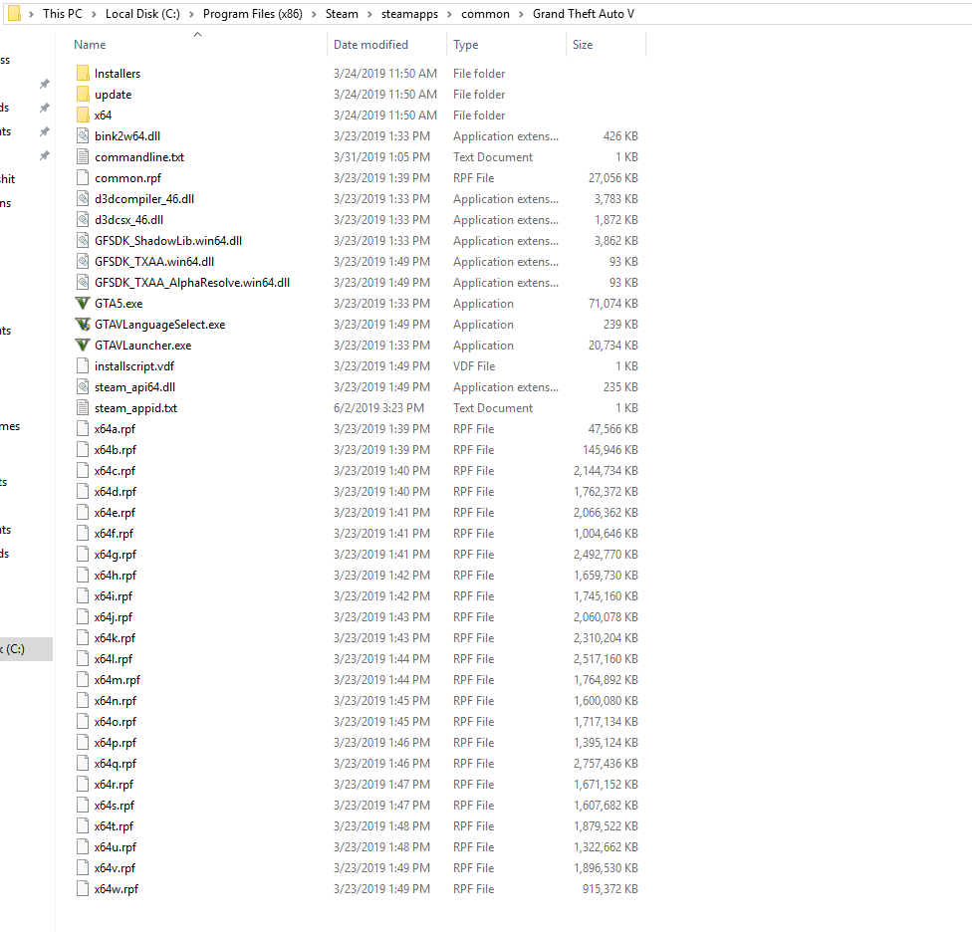
Task: Expand chevron after This PC in breadcrumb
Action: [x=95, y=14]
